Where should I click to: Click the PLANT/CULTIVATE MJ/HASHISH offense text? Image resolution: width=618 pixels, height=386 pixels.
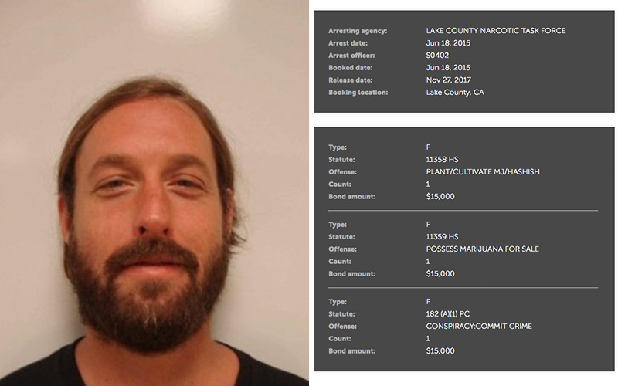pyautogui.click(x=482, y=171)
